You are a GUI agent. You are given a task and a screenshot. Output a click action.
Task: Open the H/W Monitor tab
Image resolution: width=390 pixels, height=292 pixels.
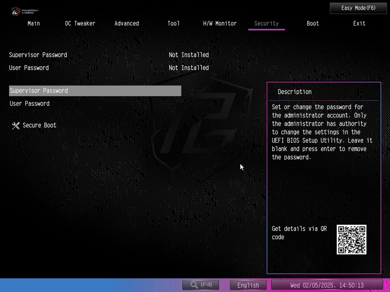(220, 24)
